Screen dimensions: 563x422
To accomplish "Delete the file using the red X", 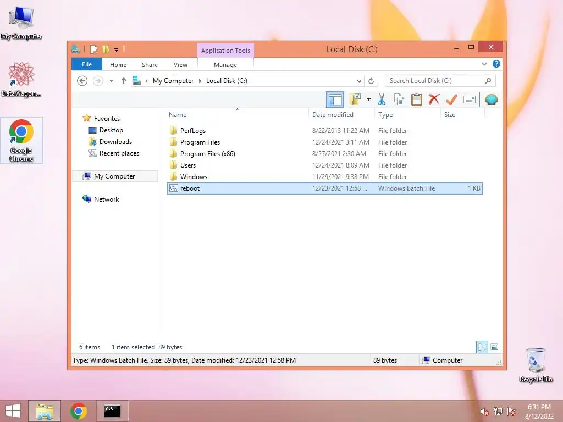I will point(434,99).
